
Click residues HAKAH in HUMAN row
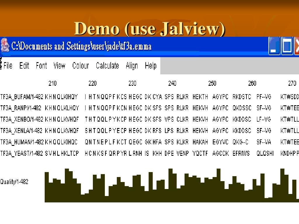[x=200, y=142]
